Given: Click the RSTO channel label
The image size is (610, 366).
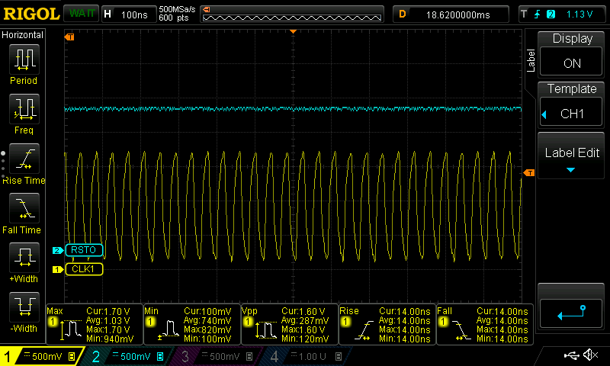Looking at the screenshot, I should click(84, 249).
